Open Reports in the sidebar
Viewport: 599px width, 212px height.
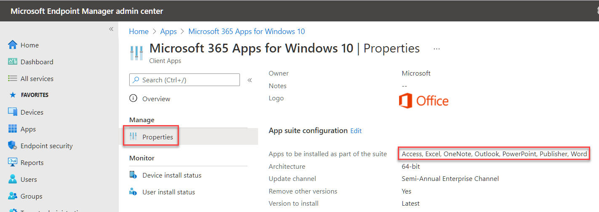point(32,162)
